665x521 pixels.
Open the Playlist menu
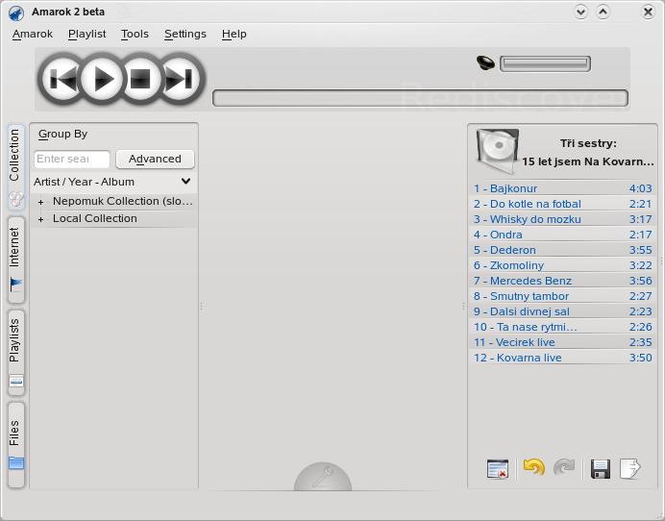point(86,34)
